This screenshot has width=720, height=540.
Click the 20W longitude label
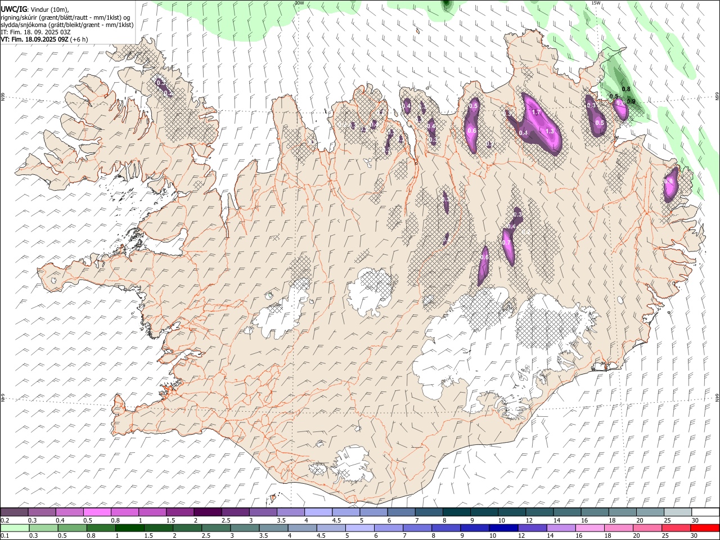(x=299, y=3)
